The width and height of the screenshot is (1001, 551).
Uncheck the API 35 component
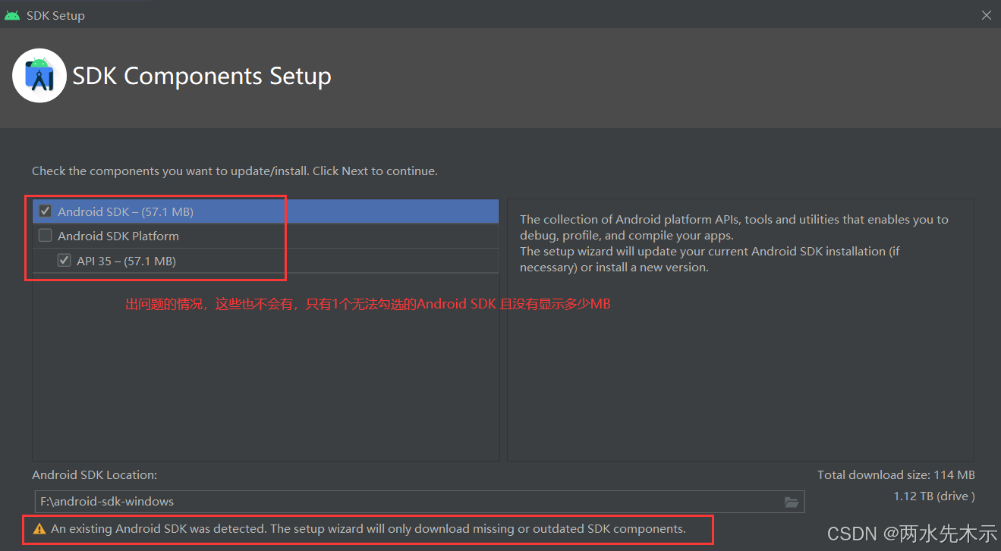[x=64, y=260]
